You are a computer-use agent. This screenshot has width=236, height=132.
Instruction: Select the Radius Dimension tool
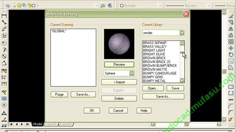(4, 43)
